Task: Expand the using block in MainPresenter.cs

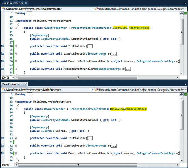Action: pos(16,94)
